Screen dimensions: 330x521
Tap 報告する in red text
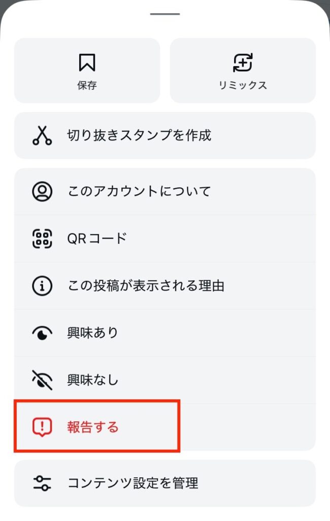coord(93,427)
